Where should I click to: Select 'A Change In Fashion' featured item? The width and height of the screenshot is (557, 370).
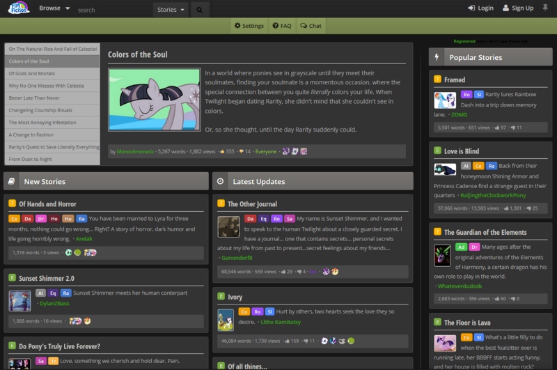point(52,134)
